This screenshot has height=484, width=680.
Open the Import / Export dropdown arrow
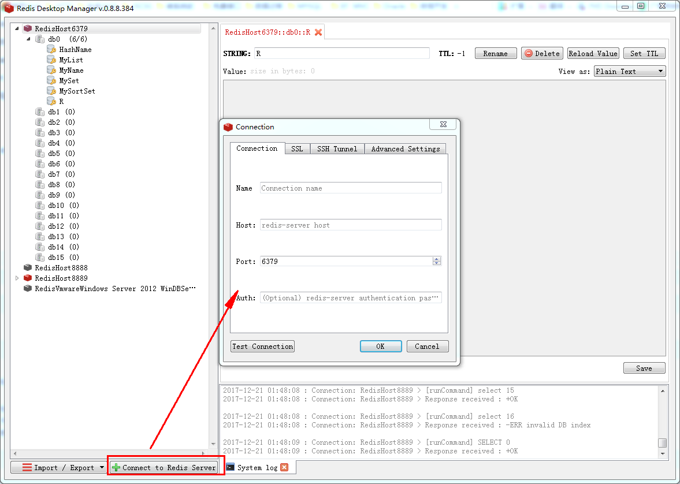point(102,467)
